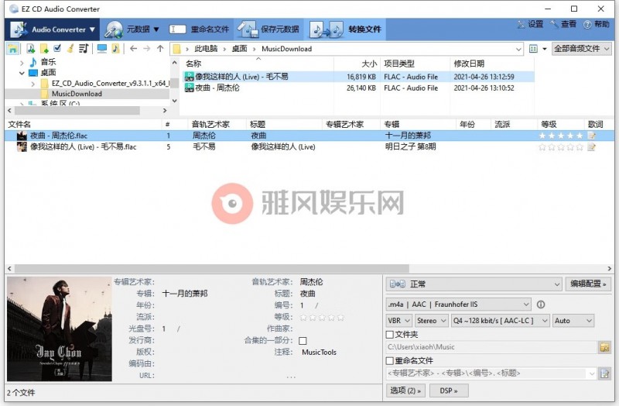Open the Audio Converter mode menu

pyautogui.click(x=53, y=29)
